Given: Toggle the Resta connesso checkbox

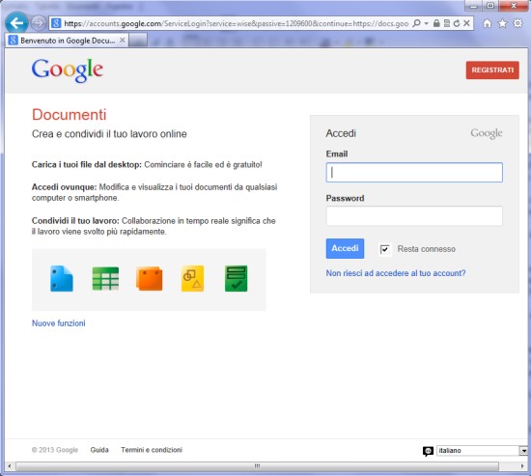Looking at the screenshot, I should tap(384, 249).
